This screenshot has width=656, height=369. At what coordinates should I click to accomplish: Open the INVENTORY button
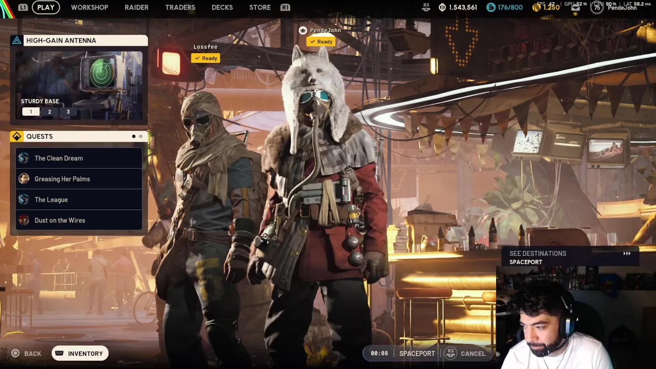point(80,354)
